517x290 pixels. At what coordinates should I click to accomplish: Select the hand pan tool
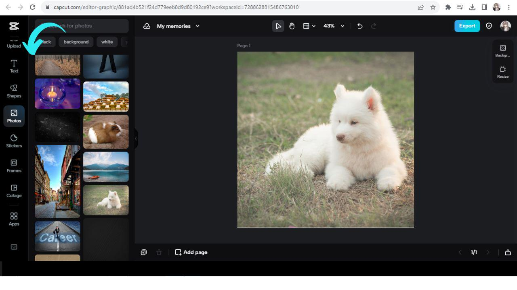(292, 26)
